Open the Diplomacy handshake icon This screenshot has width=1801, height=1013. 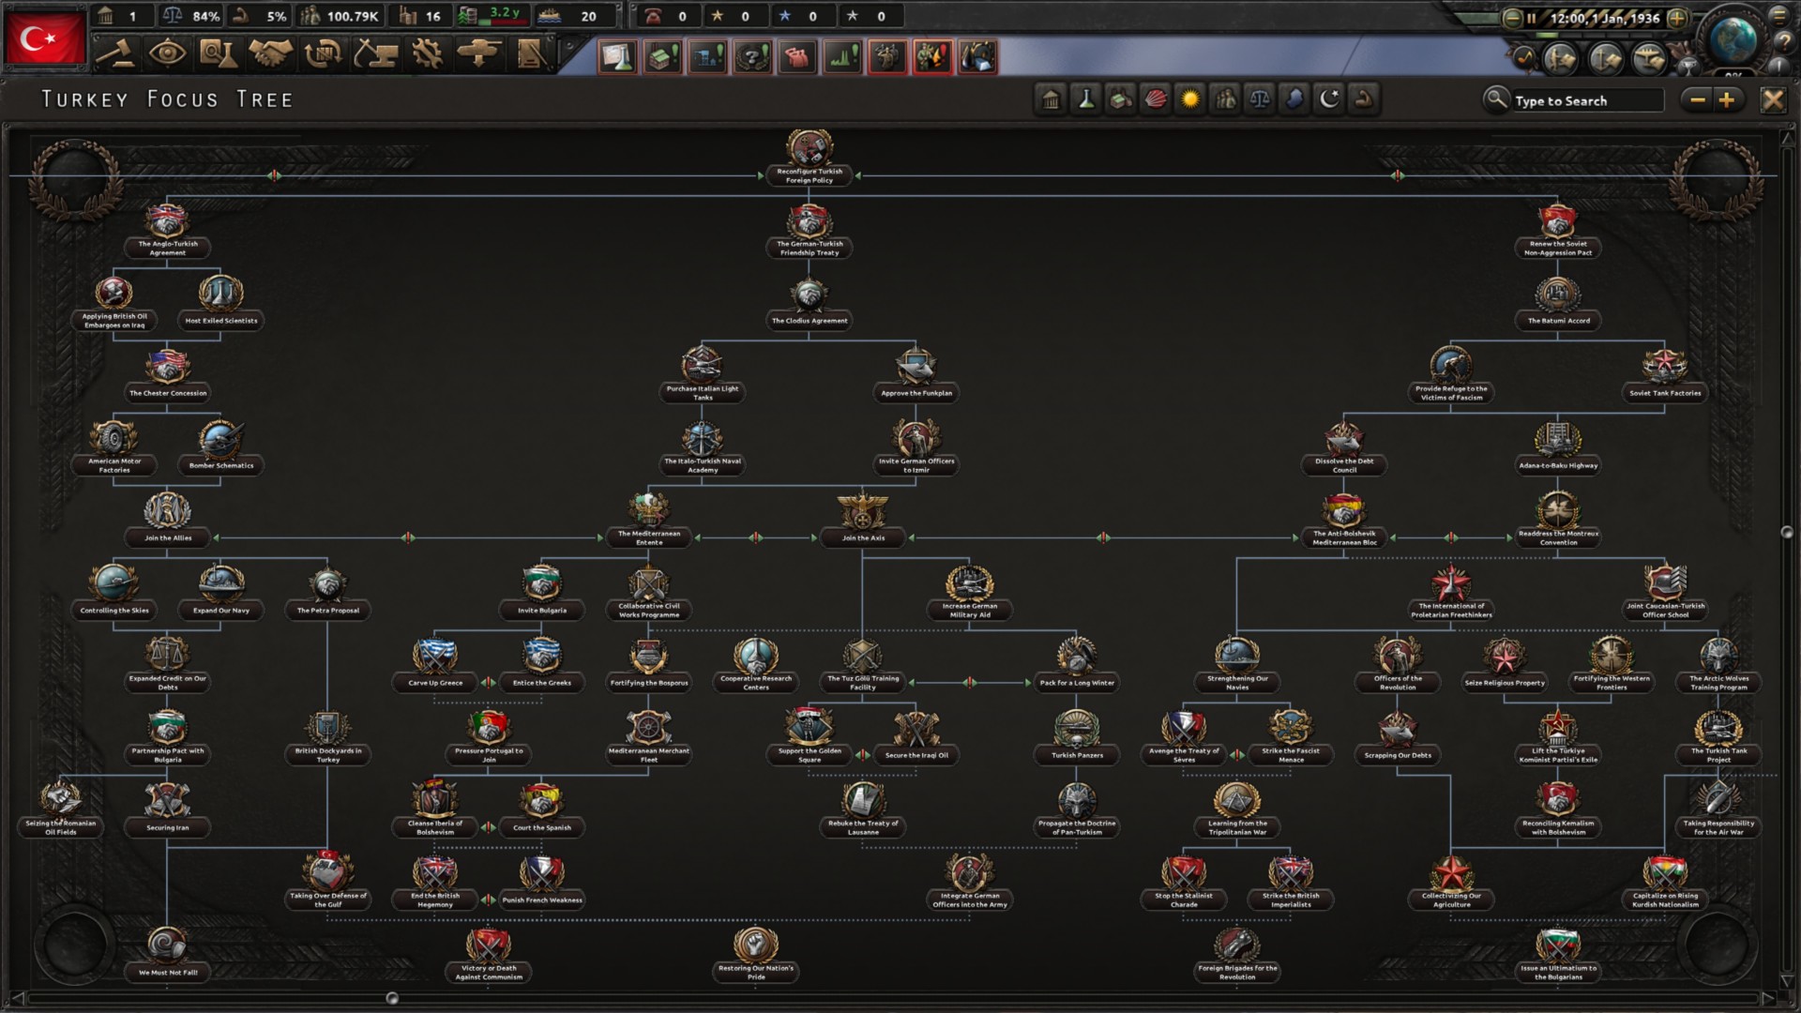[x=269, y=54]
